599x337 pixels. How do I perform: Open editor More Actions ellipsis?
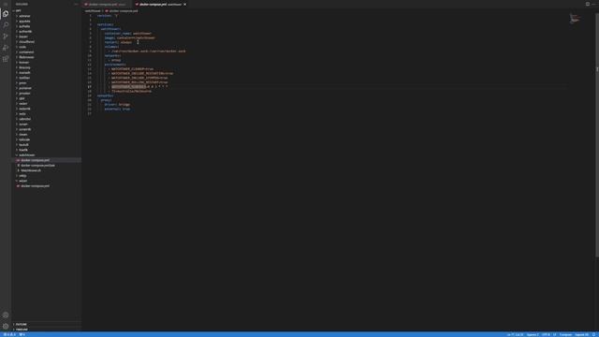(594, 4)
